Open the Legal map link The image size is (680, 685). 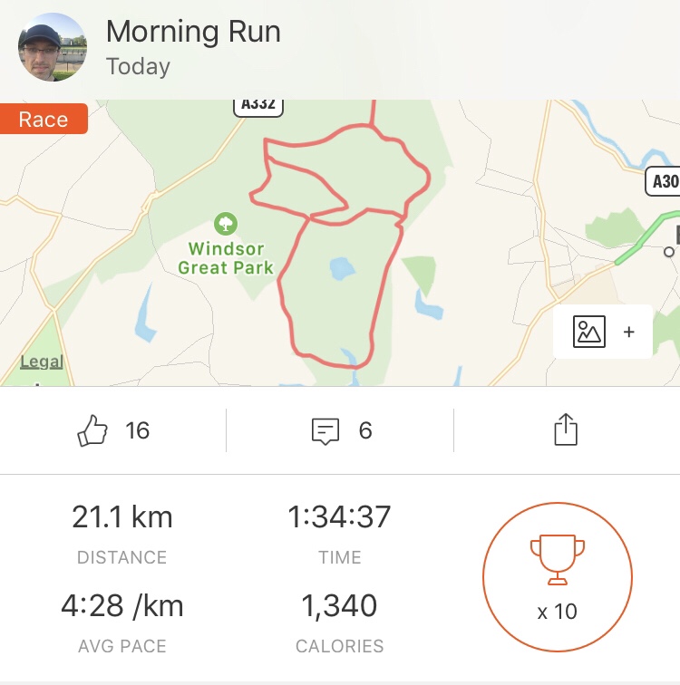tap(42, 362)
